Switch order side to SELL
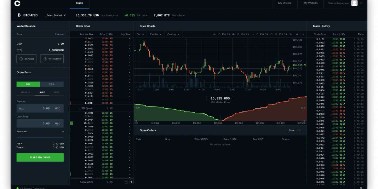The width and height of the screenshot is (378, 189). [52, 84]
